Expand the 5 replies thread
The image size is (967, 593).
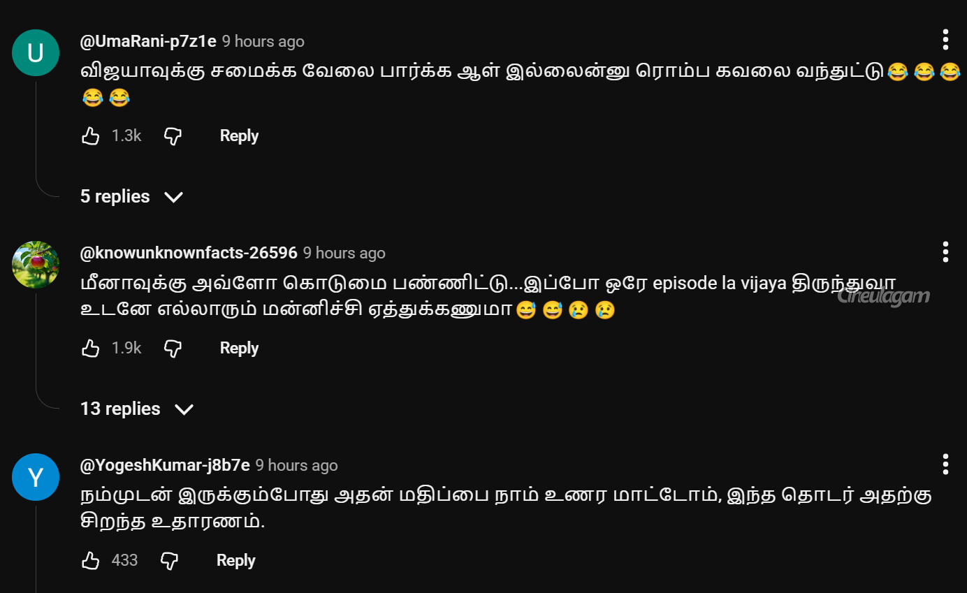coord(131,197)
